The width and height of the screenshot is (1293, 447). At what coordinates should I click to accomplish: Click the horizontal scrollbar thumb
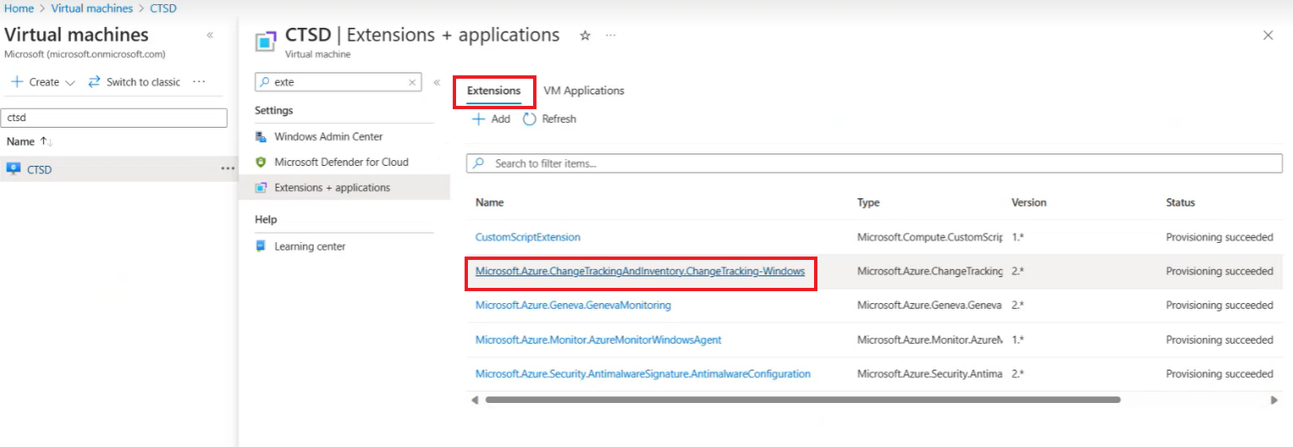803,400
